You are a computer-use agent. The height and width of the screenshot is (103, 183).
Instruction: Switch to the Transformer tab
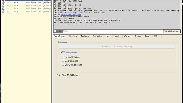point(59,36)
